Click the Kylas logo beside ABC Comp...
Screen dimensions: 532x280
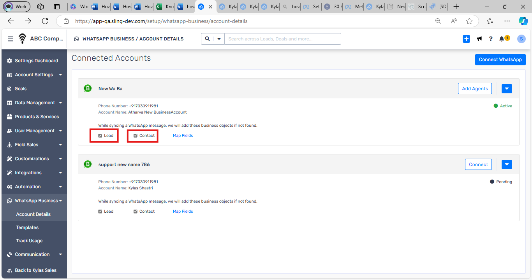pyautogui.click(x=23, y=39)
